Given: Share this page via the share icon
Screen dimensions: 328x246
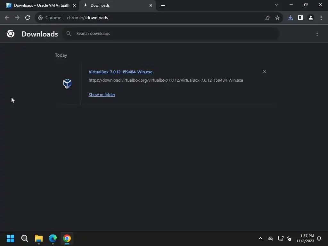Looking at the screenshot, I should pos(267,18).
